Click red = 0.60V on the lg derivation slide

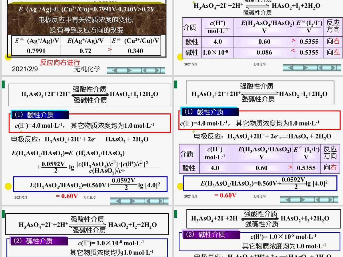67,196
